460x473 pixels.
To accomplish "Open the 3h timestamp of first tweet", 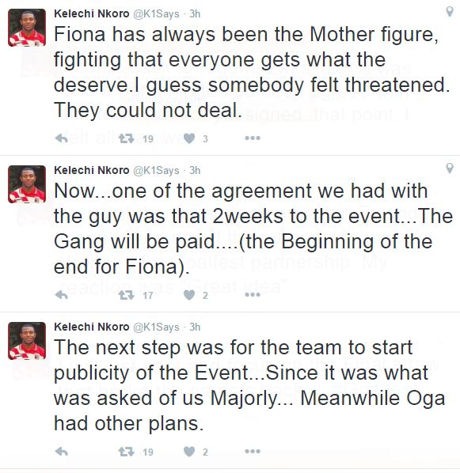I will [195, 14].
